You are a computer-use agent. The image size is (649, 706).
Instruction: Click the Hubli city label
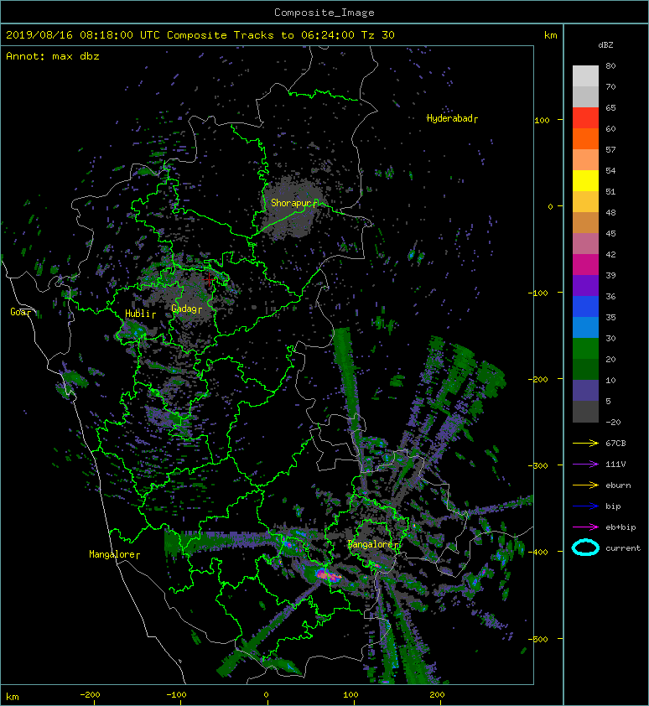(140, 314)
